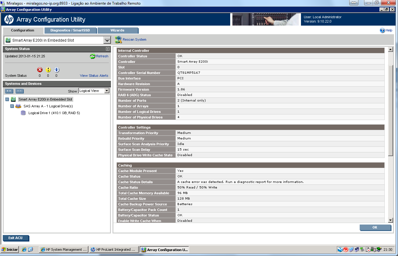Viewport: 398px width, 256px height.
Task: Click the Number of Ports value
Action: click(192, 101)
